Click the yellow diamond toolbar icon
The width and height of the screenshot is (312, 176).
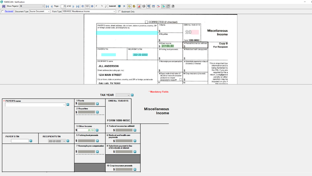click(129, 6)
